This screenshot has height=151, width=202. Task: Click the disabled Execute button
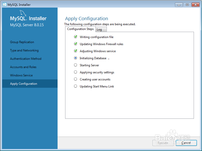(163, 143)
